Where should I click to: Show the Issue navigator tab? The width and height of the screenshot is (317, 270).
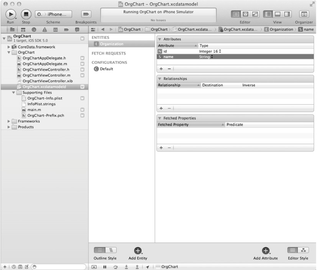coord(45,30)
